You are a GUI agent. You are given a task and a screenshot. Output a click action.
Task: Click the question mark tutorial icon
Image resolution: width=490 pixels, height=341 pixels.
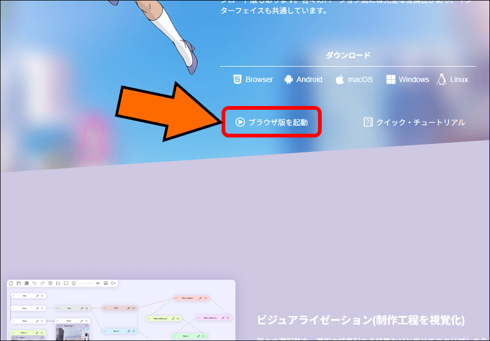tap(368, 122)
